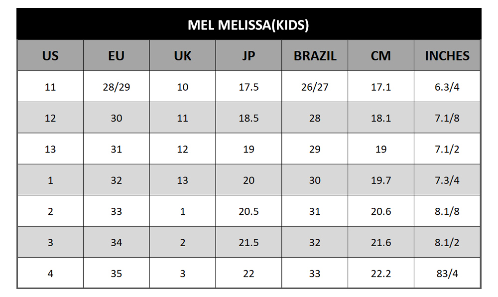
Task: Select the 21.6 CM cell
Action: click(381, 243)
